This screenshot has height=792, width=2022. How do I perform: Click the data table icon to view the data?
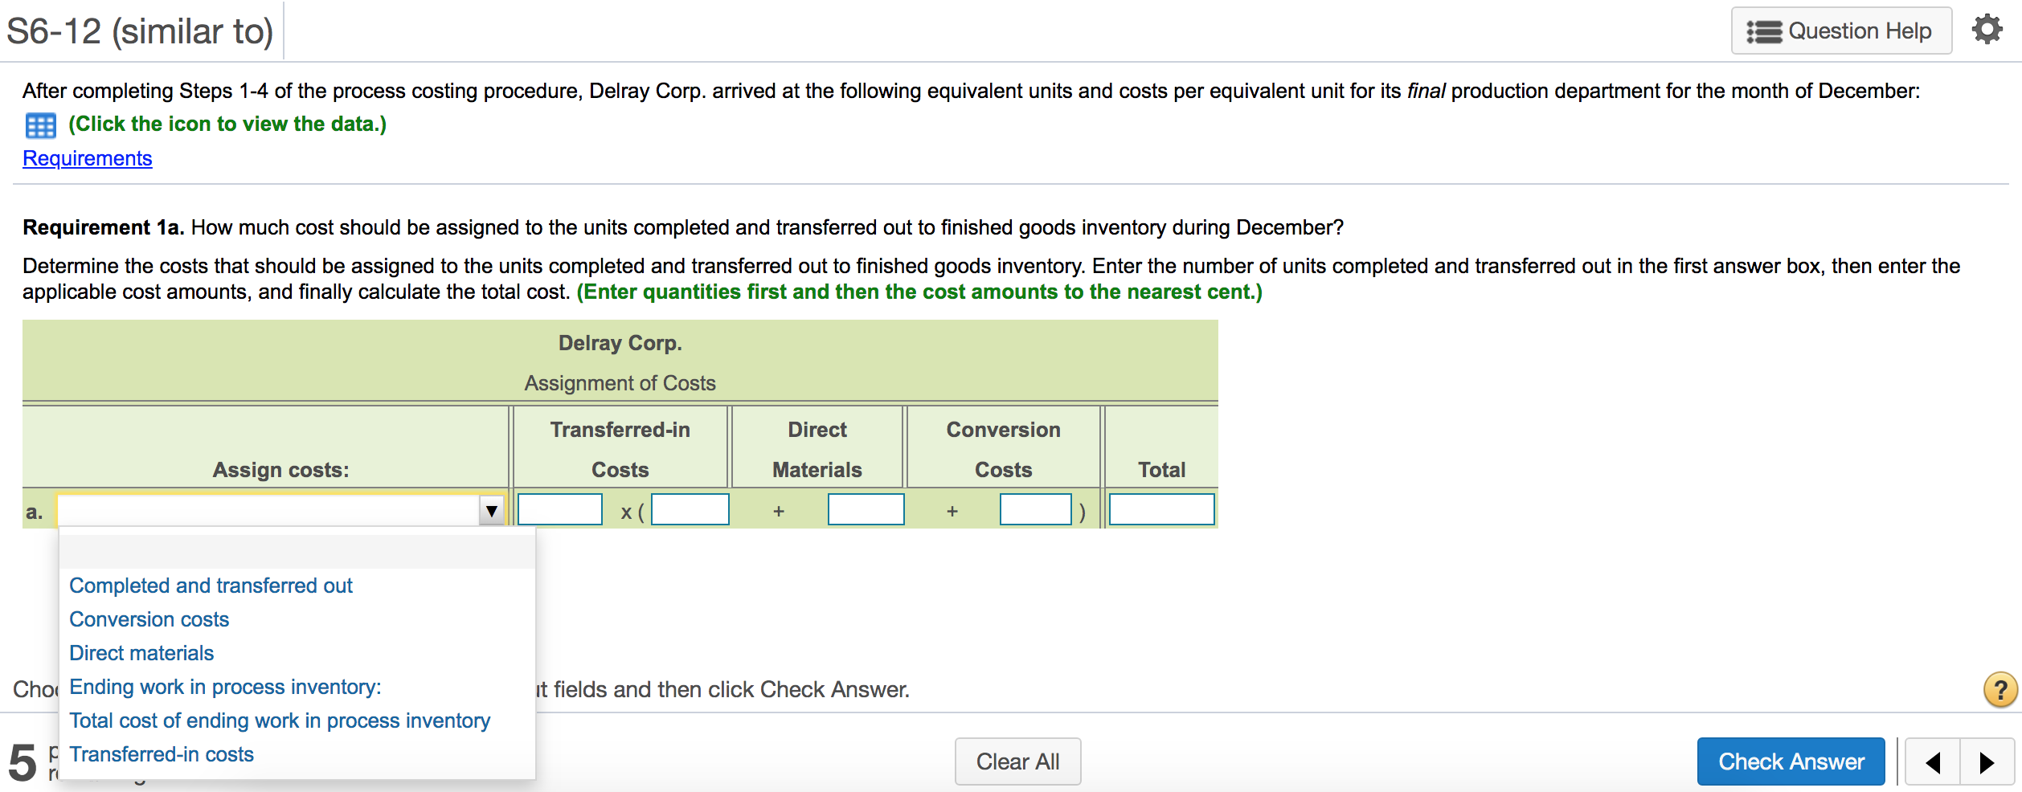click(39, 125)
